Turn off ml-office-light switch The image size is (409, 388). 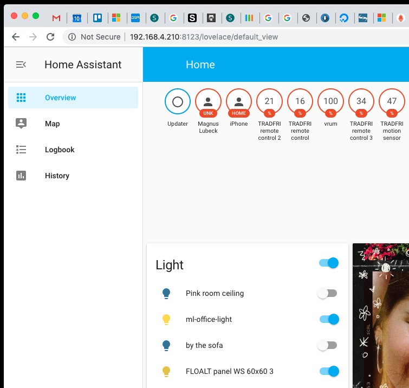[328, 319]
